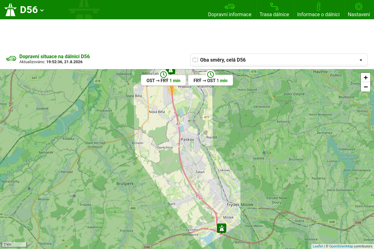Click the Frýdek-Místek city label on map
This screenshot has width=374, height=249.
pos(240,204)
